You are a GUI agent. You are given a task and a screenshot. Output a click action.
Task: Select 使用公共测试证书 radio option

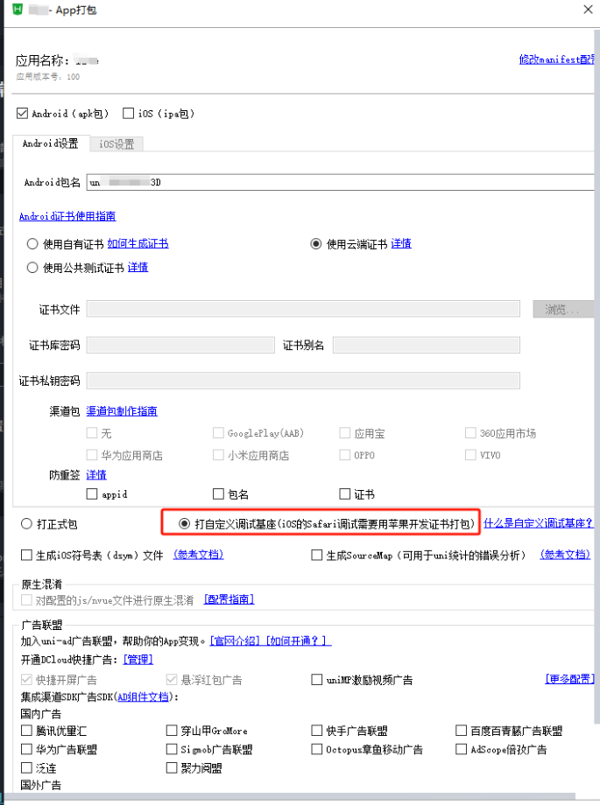point(33,268)
